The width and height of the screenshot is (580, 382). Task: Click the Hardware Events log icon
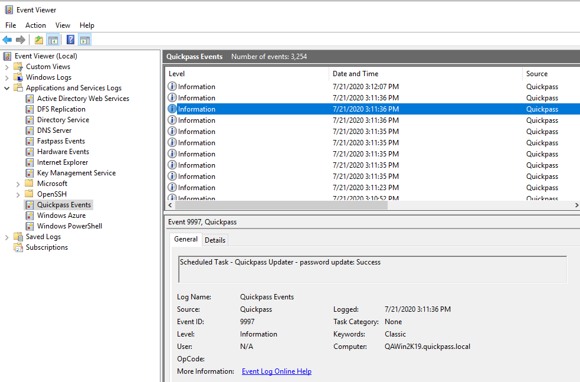tap(30, 152)
